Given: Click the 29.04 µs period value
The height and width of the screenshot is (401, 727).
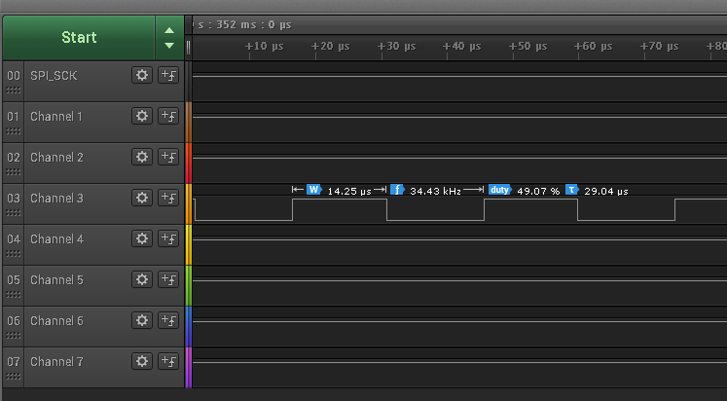Looking at the screenshot, I should [606, 191].
